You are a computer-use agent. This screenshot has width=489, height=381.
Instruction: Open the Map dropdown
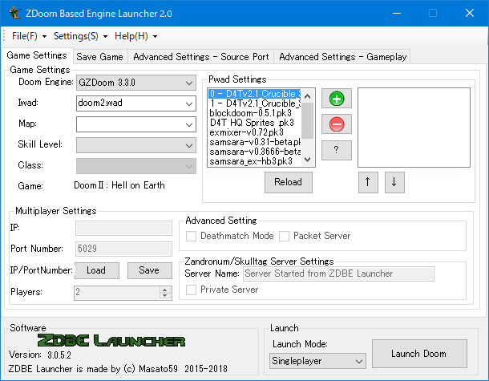(136, 124)
